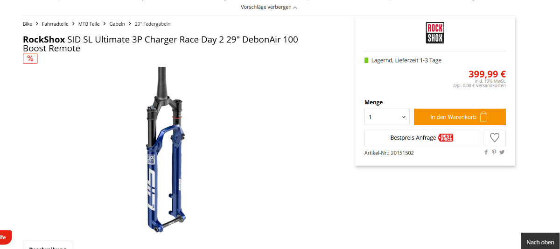
Task: Click In den Warenkorb button
Action: pyautogui.click(x=460, y=117)
